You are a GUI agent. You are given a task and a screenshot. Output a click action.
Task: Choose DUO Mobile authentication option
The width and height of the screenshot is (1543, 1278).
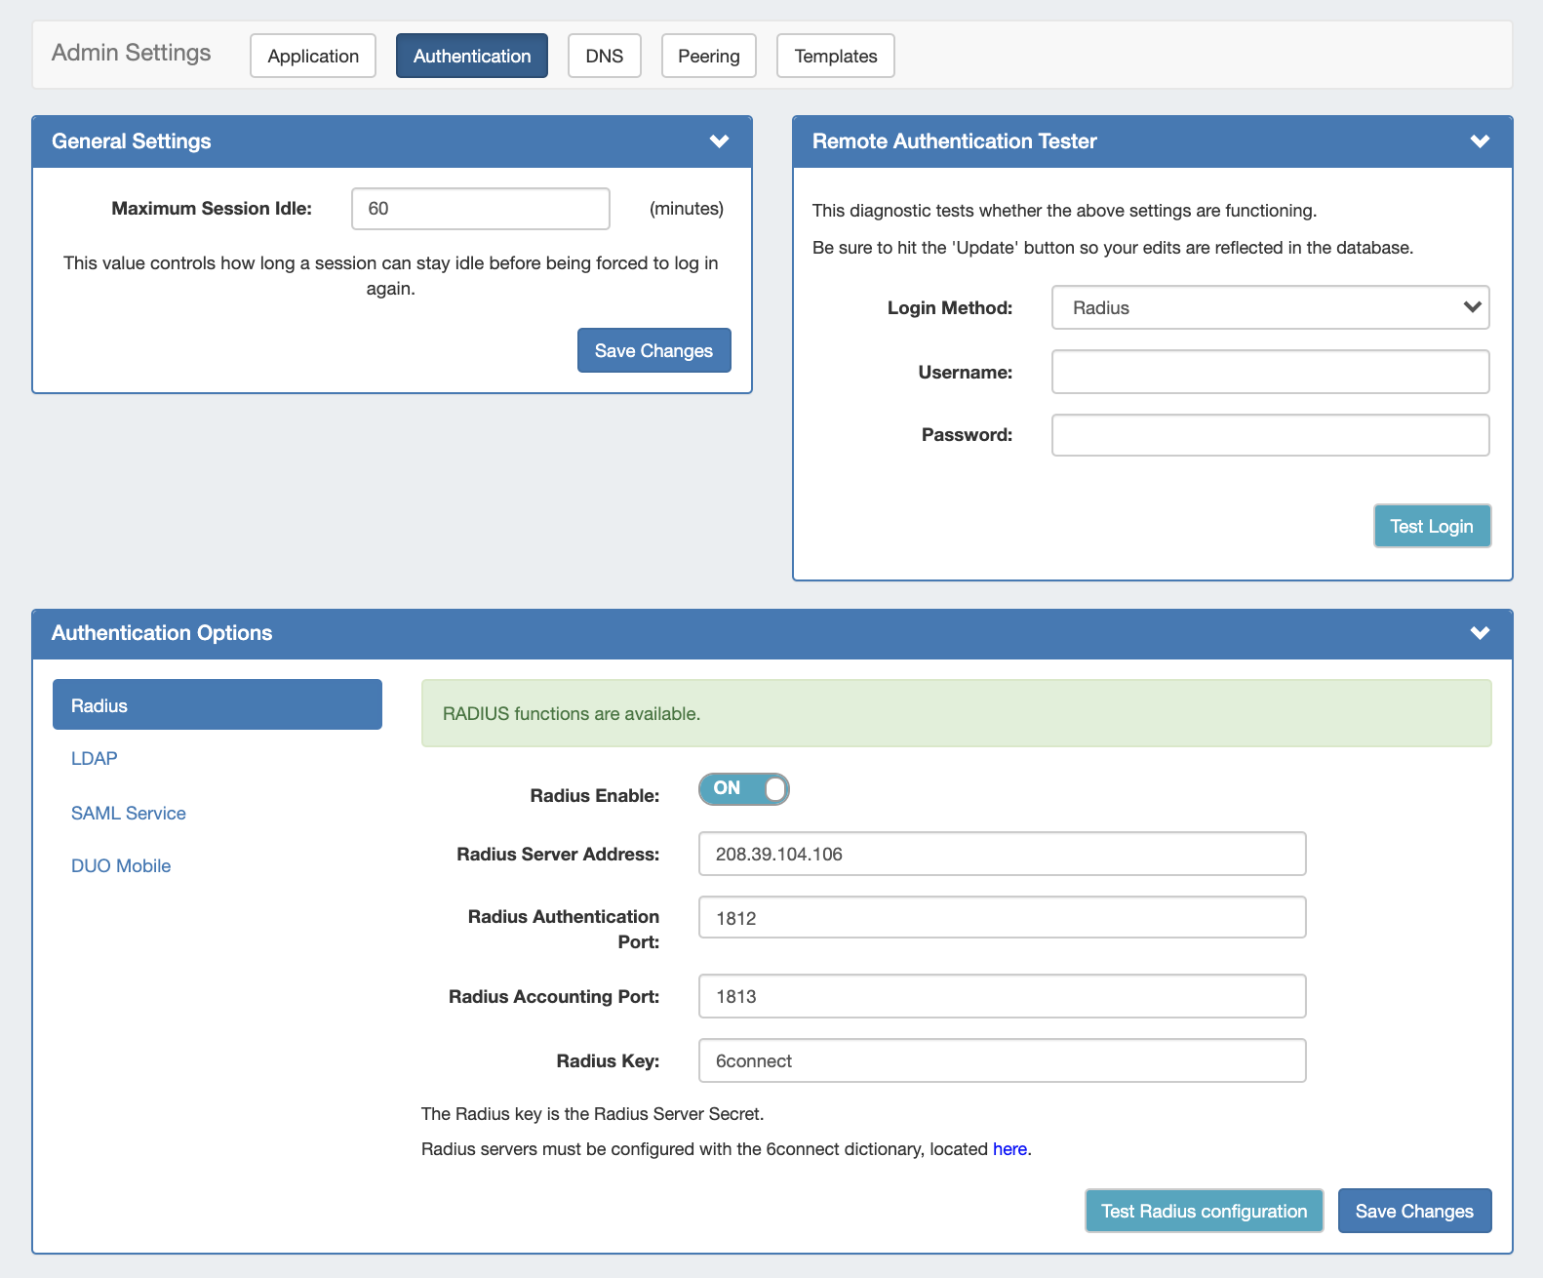[x=121, y=865]
